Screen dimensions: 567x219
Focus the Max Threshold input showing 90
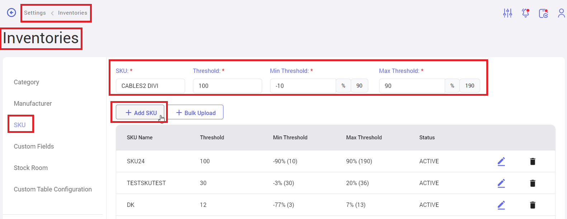(412, 86)
